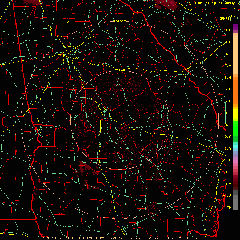Click the 9.0 value on the color scale
Viewport: 240px width, 240px height.
tap(228, 42)
